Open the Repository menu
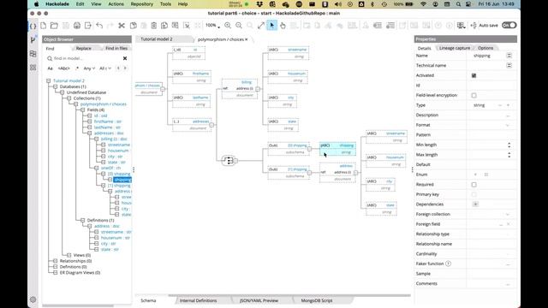Screen dimensions: 548x308 tap(142, 4)
